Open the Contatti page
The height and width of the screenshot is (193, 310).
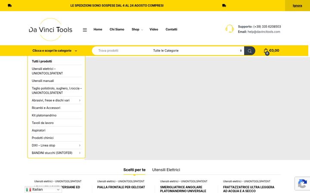coord(171,29)
